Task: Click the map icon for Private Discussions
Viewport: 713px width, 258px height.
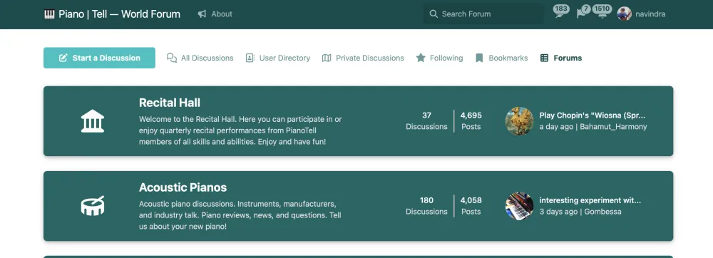Action: pyautogui.click(x=327, y=58)
